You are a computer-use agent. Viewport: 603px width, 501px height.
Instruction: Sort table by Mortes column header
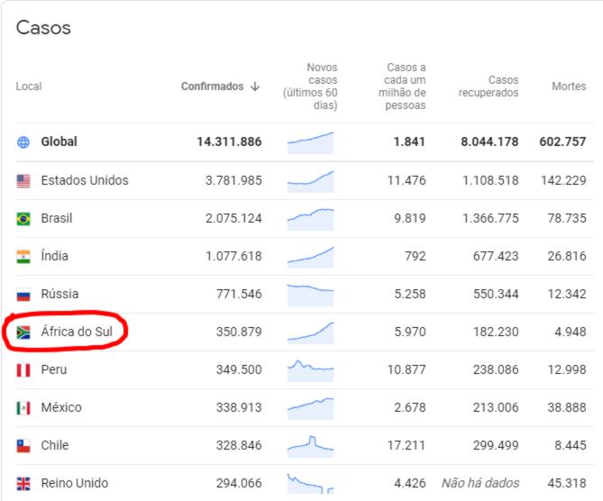pos(568,87)
